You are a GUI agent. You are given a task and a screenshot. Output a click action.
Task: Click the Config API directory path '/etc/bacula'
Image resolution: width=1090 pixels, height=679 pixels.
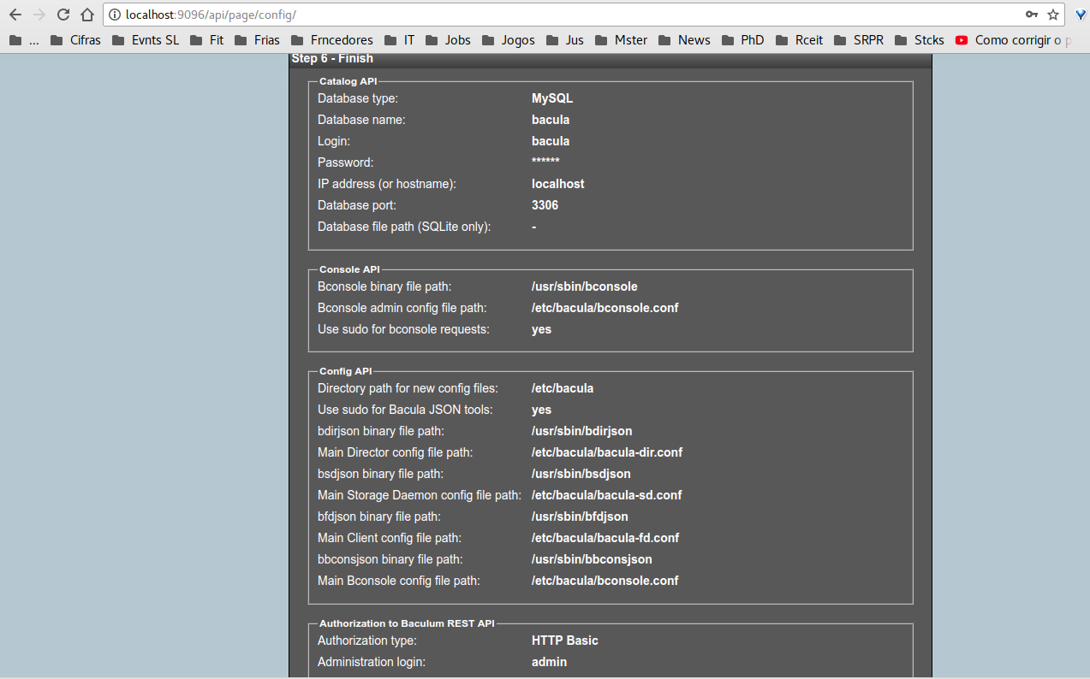(x=563, y=388)
